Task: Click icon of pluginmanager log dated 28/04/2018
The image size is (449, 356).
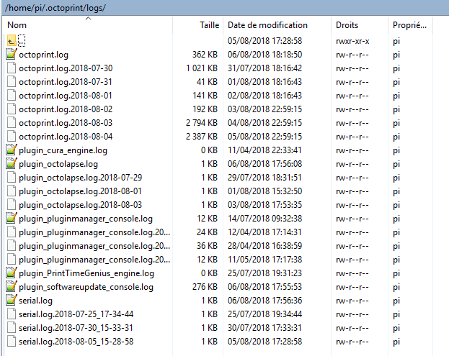Action: pos(12,246)
